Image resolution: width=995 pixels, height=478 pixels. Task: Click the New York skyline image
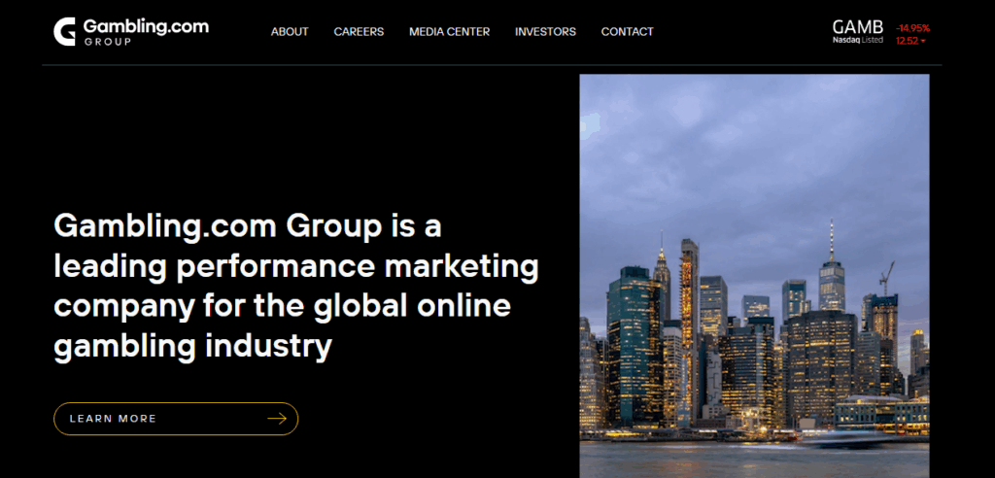coord(754,276)
